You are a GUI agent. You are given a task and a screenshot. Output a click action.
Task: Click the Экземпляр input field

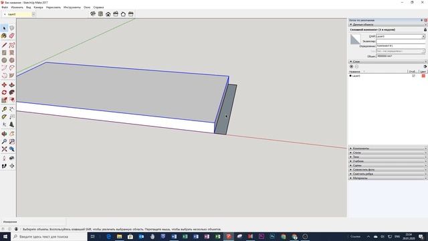coord(401,42)
